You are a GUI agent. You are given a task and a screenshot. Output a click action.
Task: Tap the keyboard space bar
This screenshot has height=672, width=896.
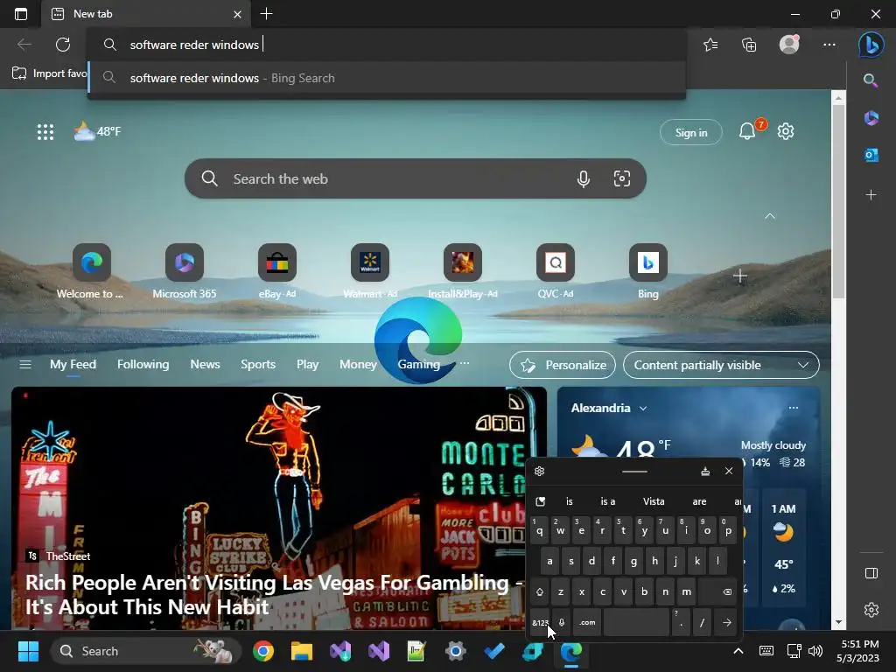point(636,622)
